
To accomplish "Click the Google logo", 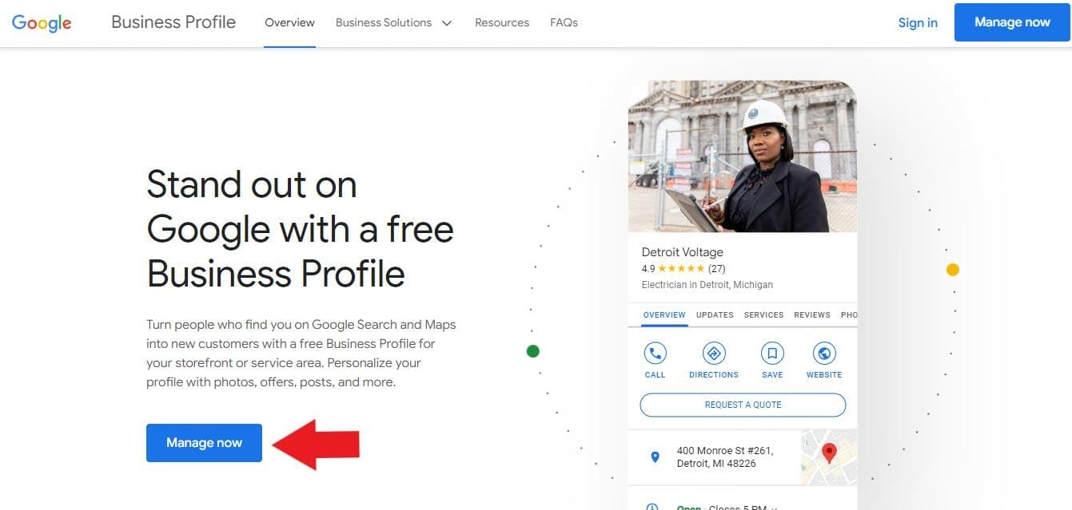I will pyautogui.click(x=42, y=22).
